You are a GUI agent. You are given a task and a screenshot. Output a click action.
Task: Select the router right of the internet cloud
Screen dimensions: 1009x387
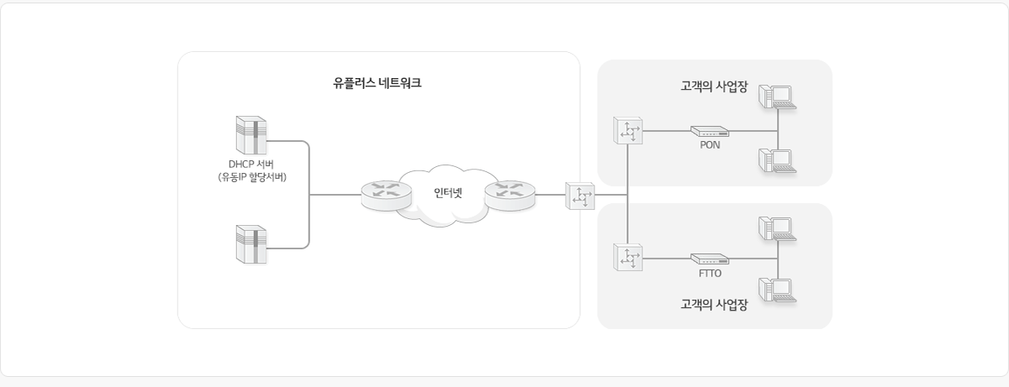pyautogui.click(x=509, y=195)
